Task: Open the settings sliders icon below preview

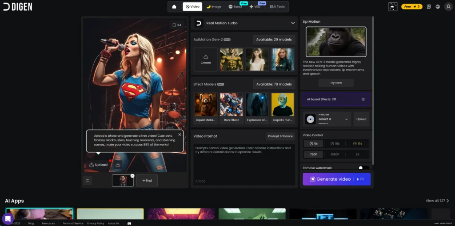Action: click(x=88, y=180)
